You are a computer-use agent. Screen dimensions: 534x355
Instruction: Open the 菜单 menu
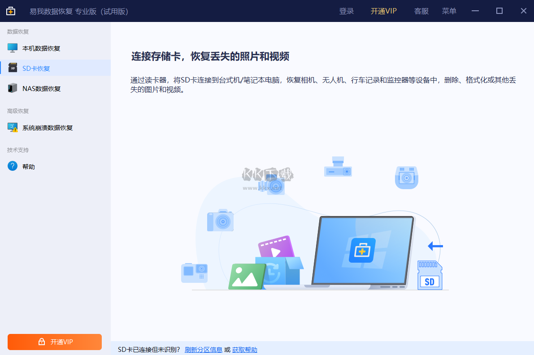click(x=449, y=11)
